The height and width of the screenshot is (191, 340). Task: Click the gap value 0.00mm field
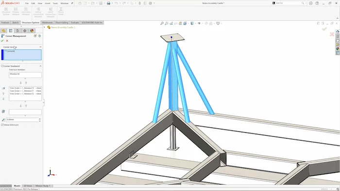coord(22,120)
